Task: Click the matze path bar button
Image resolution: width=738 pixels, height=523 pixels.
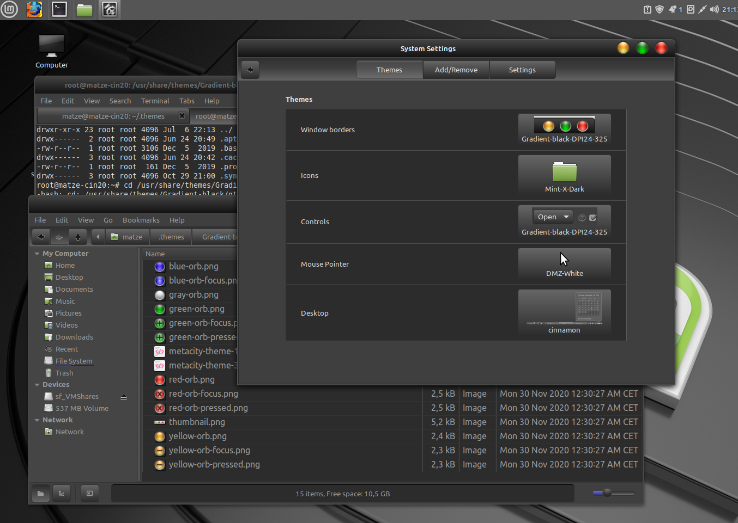Action: 127,237
